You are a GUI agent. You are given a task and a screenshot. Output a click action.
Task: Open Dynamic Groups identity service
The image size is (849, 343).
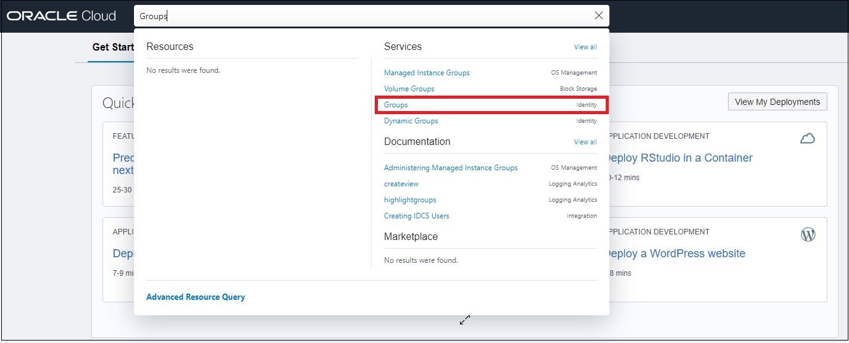click(x=411, y=121)
